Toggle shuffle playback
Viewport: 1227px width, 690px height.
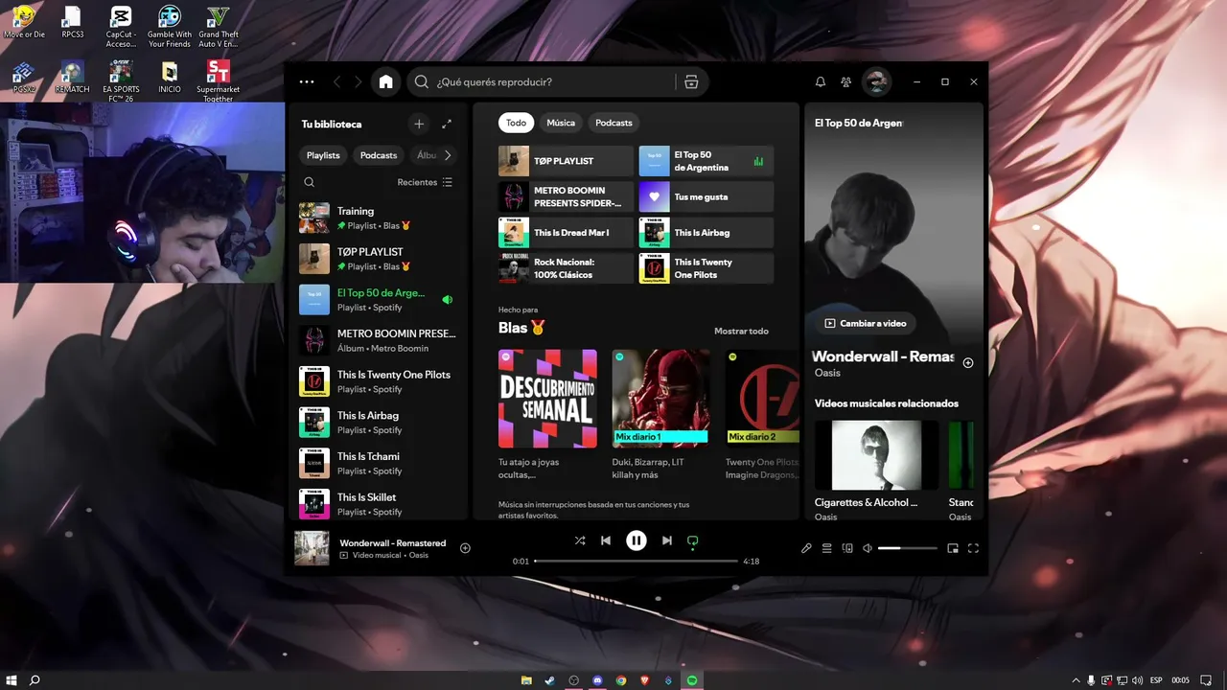click(x=580, y=540)
